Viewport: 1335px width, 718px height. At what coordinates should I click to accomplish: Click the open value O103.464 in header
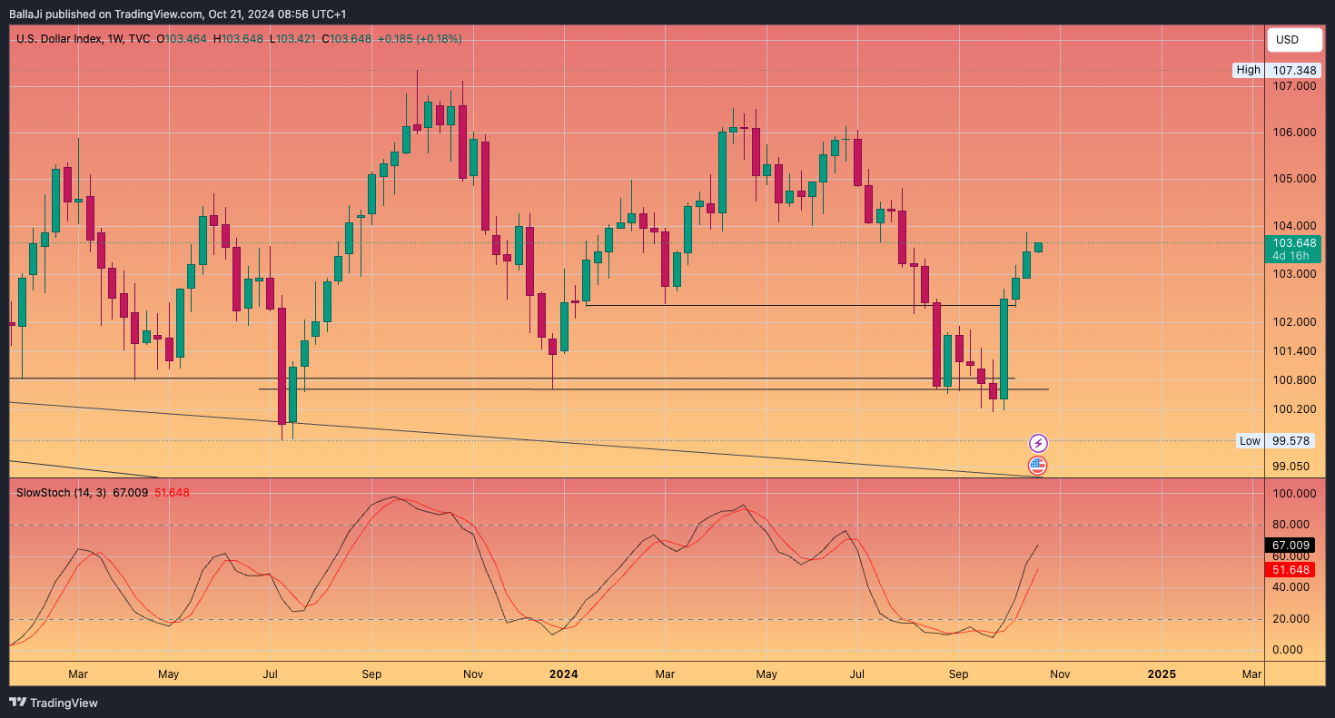182,39
